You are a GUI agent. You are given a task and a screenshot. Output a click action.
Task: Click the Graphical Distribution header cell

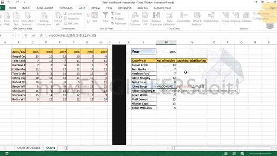pos(191,61)
